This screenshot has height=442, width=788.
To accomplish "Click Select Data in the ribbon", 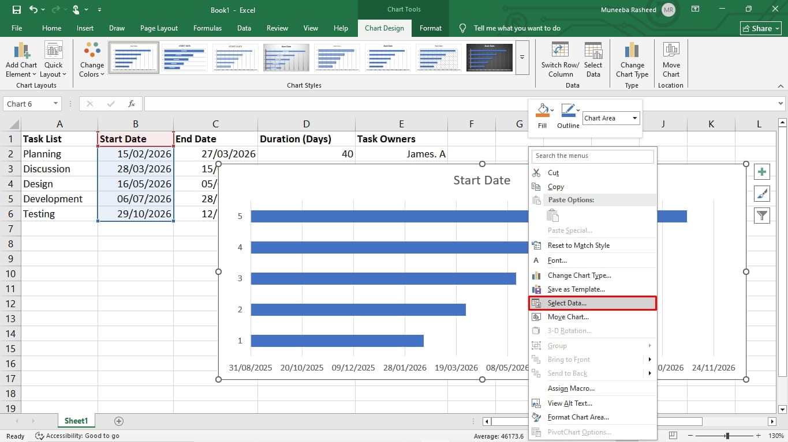I will 593,60.
